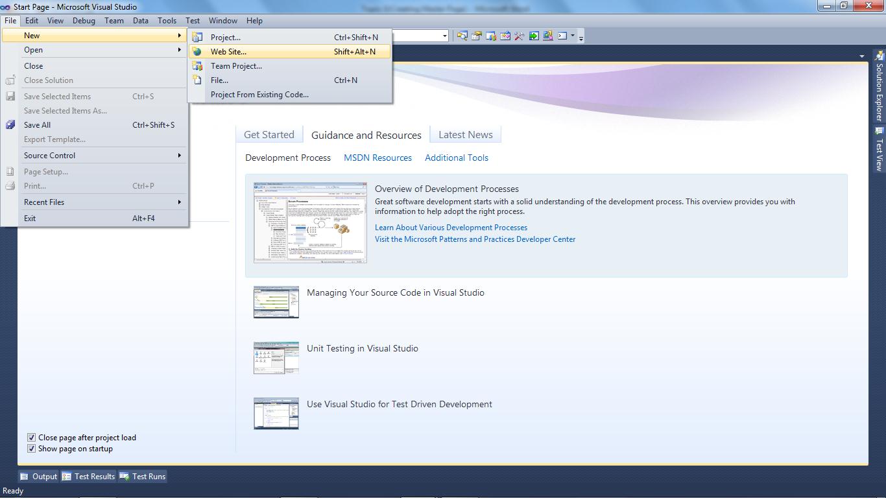Open the toolbar options overflow arrow
This screenshot has width=886, height=498.
tap(581, 38)
